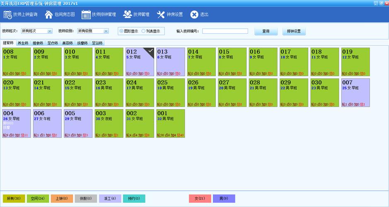This screenshot has width=389, height=207.
Task: Click the 查询 search button
Action: (x=266, y=31)
